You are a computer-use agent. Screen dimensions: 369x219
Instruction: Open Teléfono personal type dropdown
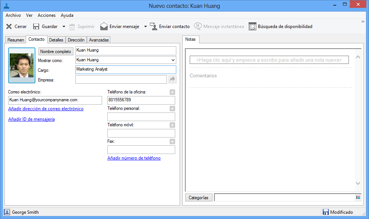[x=172, y=109]
